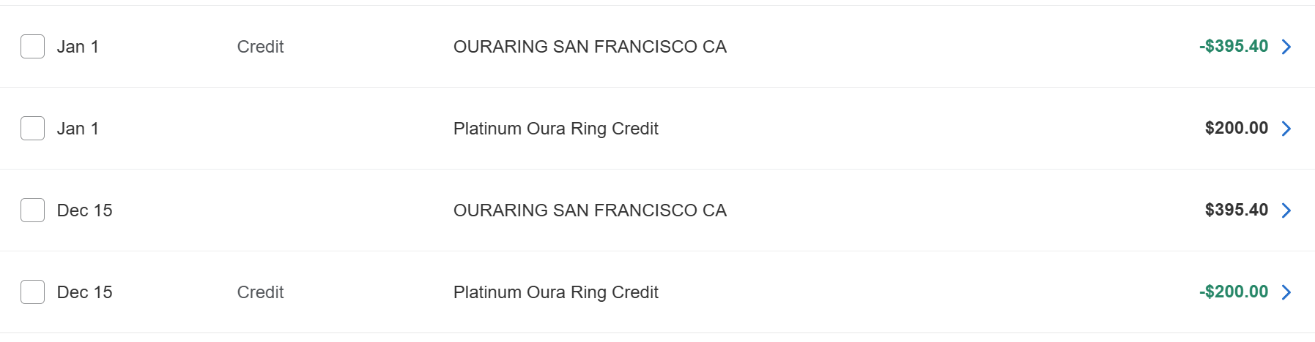Click the Jan 1 date of the OURARING credit

[x=78, y=47]
